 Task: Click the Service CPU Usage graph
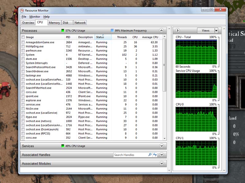tap(196, 86)
